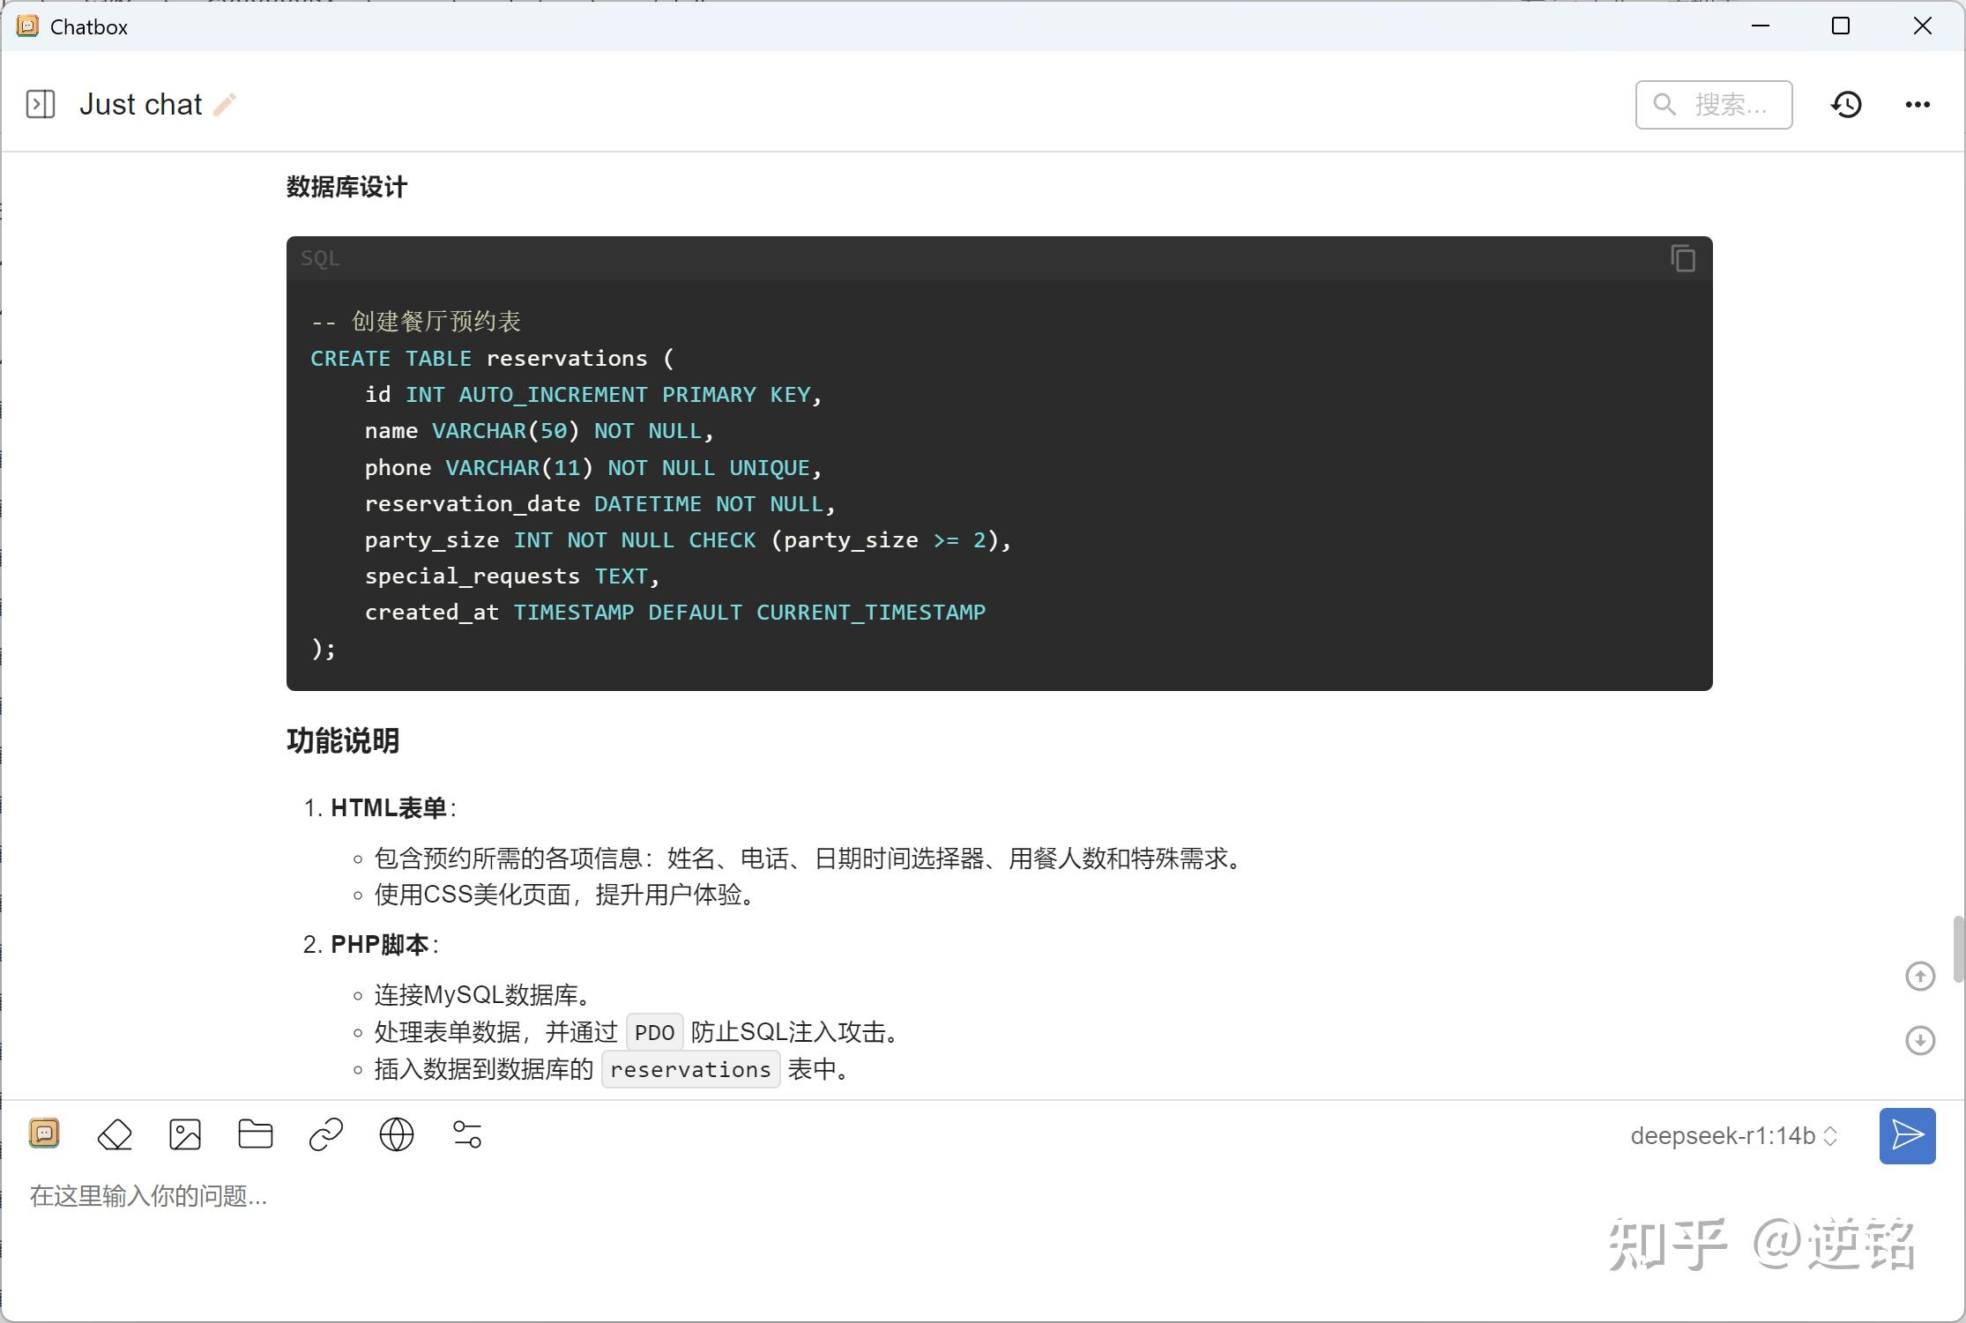Click the Chatbox avatar icon in toolbar
1966x1323 pixels.
[44, 1133]
